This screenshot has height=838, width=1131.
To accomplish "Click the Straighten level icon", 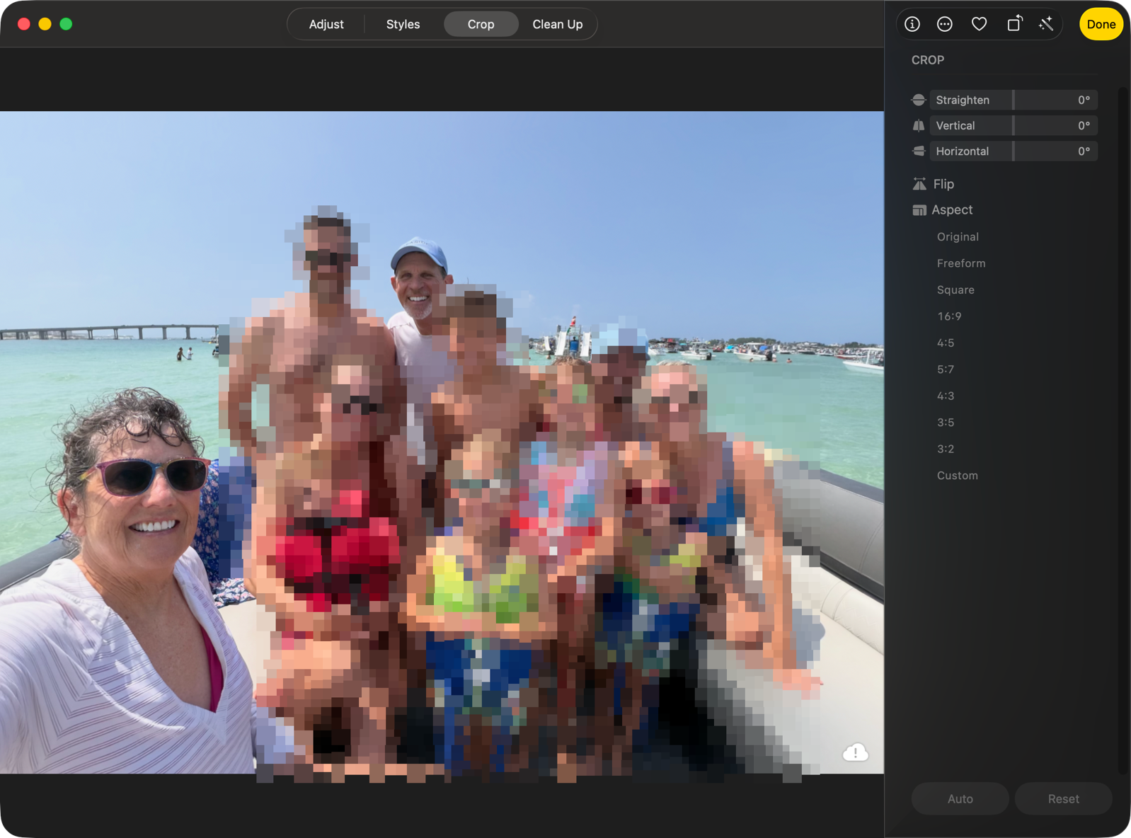I will [919, 100].
